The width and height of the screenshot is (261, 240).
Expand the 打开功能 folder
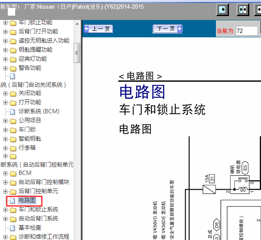(5, 102)
